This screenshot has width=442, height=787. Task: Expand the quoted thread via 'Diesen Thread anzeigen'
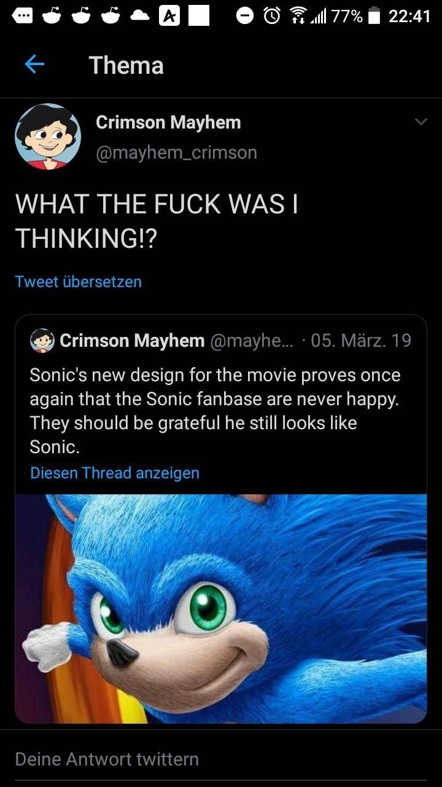point(114,473)
